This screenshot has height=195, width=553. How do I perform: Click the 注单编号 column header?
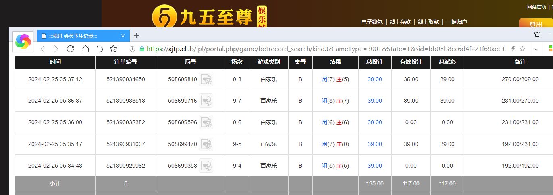(x=126, y=62)
